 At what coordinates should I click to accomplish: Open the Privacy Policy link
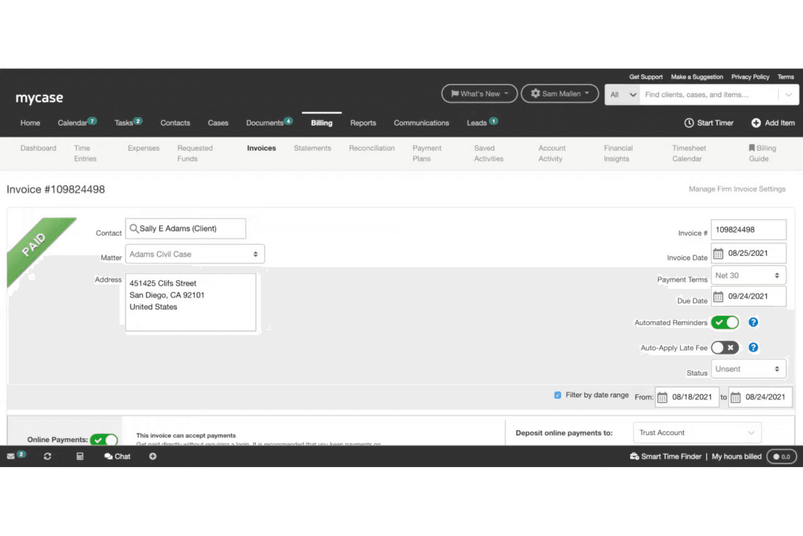(750, 77)
